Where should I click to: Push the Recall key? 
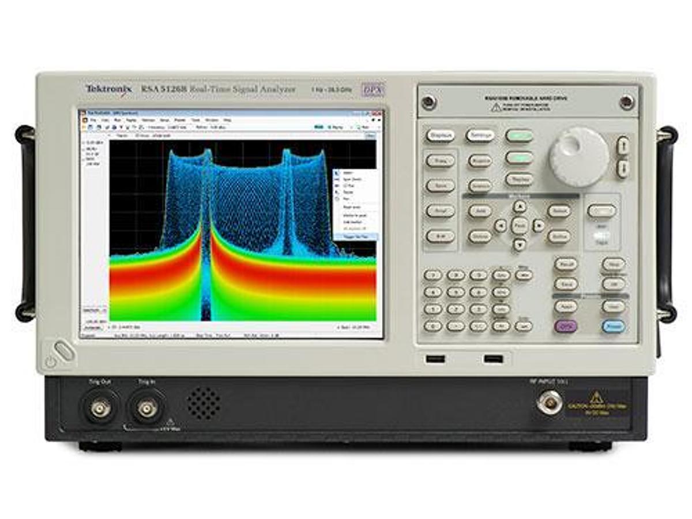(x=566, y=264)
